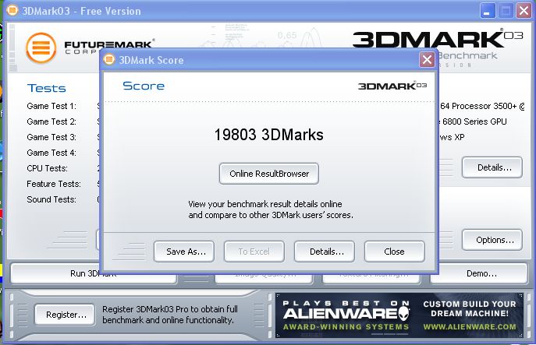The height and width of the screenshot is (345, 536).
Task: Click the 3DMARK03 logo in score dialog
Action: click(x=392, y=86)
